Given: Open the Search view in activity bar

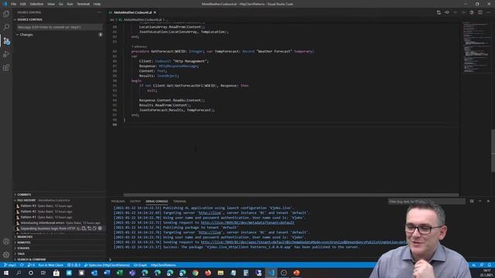Looking at the screenshot, I should pos(6,27).
